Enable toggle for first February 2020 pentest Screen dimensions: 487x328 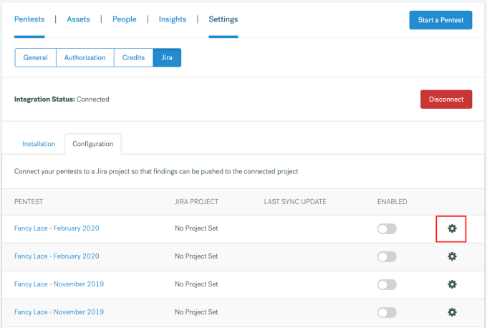(x=387, y=229)
